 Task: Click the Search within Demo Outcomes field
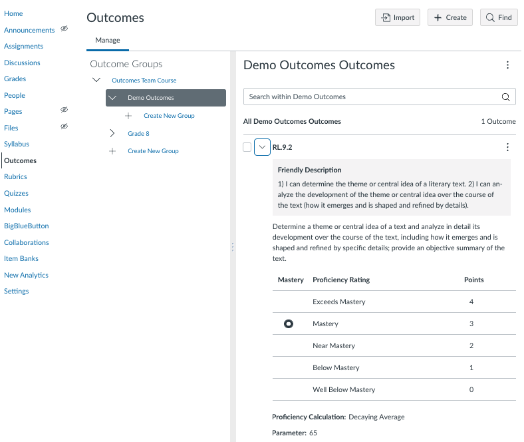372,97
